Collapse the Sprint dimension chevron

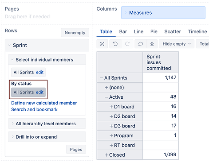9,45
